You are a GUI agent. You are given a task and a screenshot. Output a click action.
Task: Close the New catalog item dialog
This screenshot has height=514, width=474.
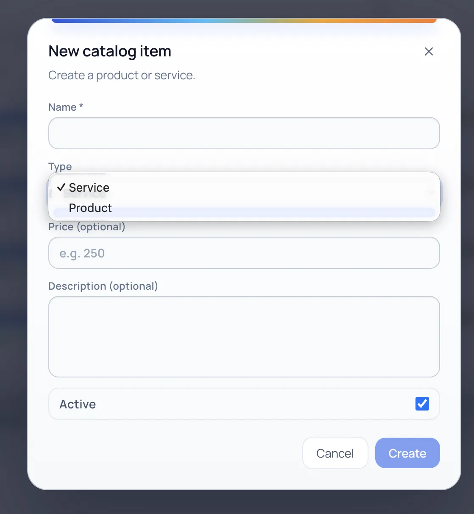429,51
